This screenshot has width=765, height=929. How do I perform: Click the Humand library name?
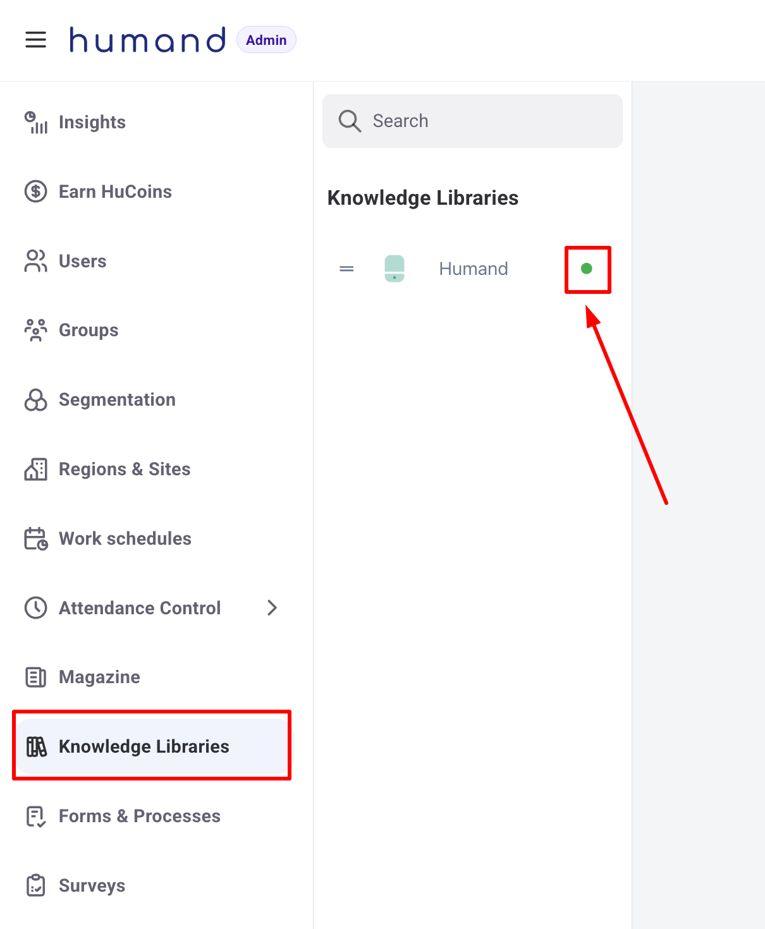(474, 269)
